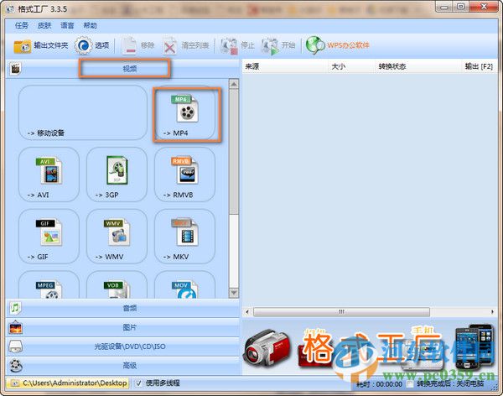Click the WPS办公软件 link
The height and width of the screenshot is (396, 503).
tap(339, 45)
